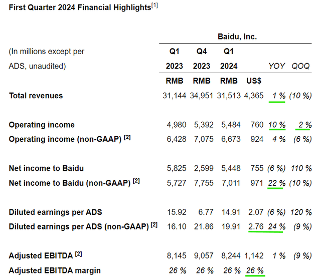The image size is (321, 279).
Task: Click the 'Net income to Baidu (non-GAAP)' label
Action: [x=70, y=183]
